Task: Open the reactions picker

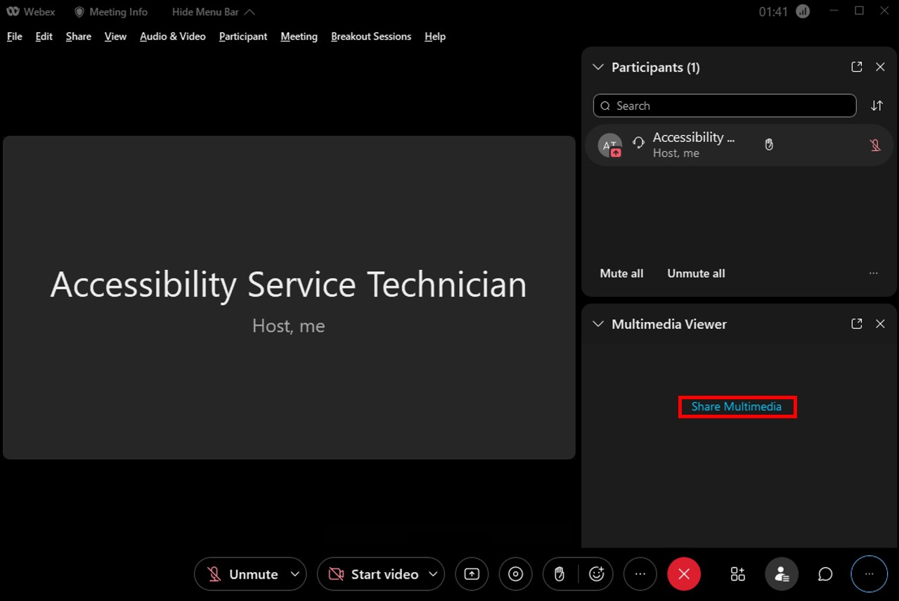Action: pyautogui.click(x=596, y=574)
